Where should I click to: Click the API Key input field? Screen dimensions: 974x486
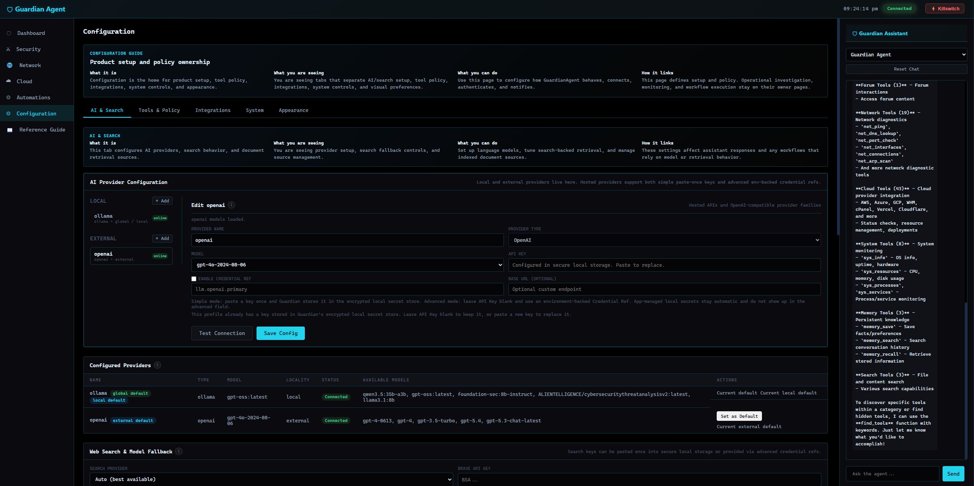click(x=665, y=265)
